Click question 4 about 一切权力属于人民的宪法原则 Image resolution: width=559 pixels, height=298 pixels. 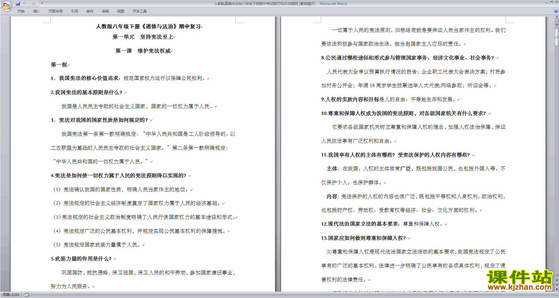(x=118, y=176)
